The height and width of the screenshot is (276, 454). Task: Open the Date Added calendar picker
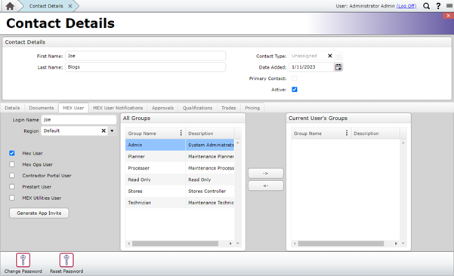338,67
